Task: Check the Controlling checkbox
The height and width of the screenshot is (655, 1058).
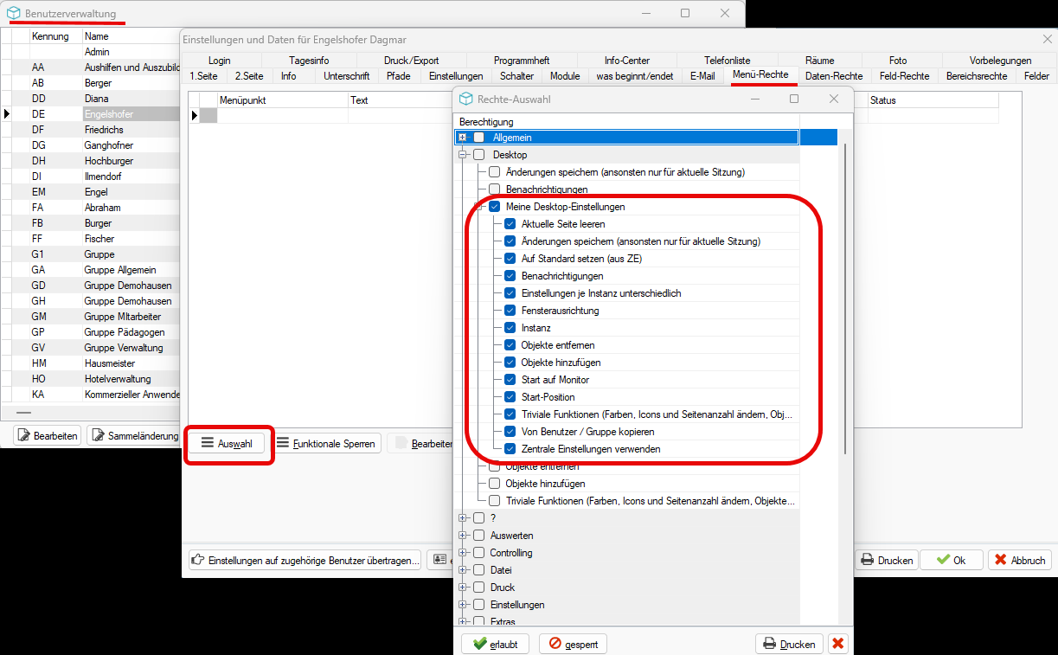Action: [x=478, y=553]
